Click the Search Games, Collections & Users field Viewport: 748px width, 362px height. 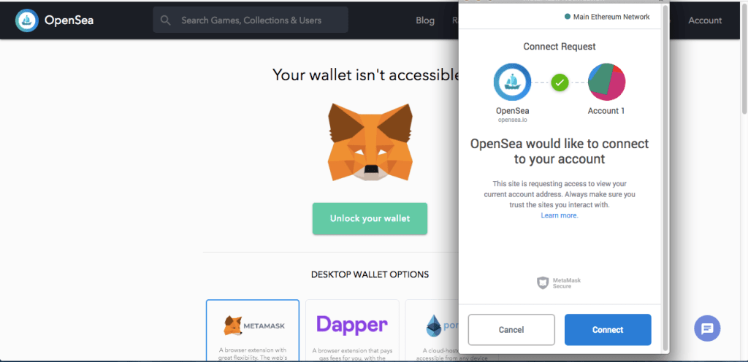(x=251, y=20)
